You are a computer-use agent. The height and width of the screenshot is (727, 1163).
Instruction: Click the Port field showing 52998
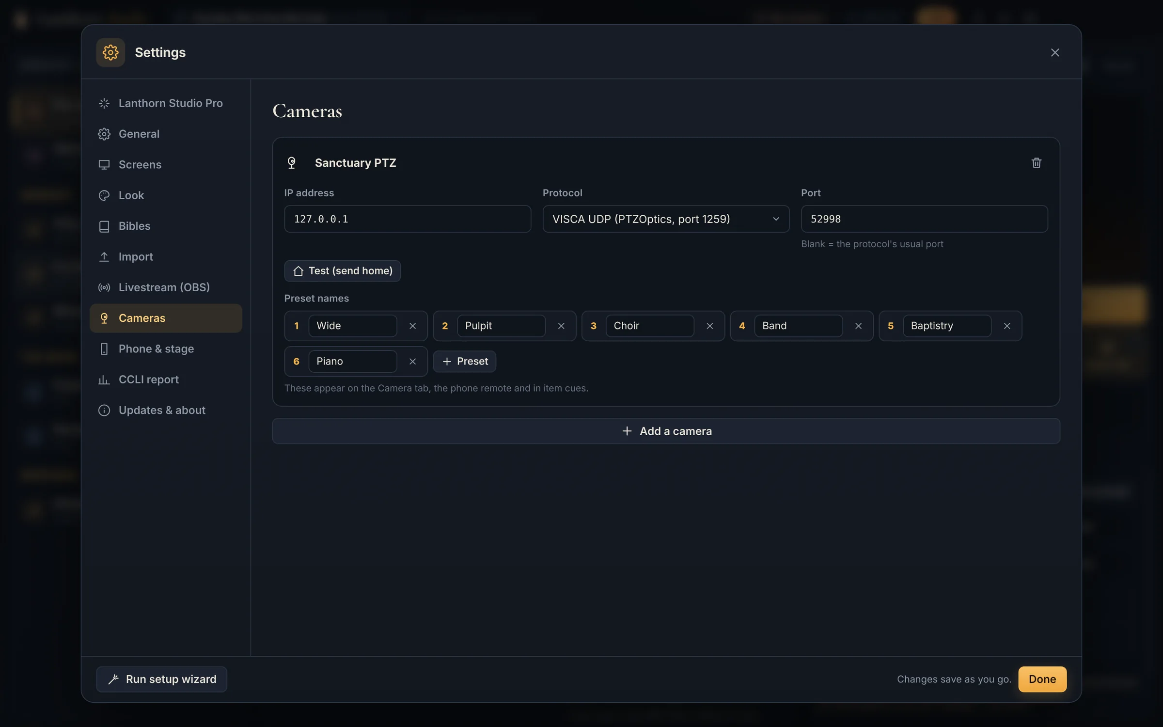pos(924,219)
